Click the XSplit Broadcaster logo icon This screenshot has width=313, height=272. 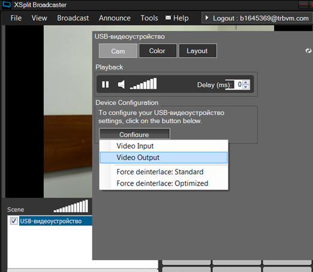[6, 4]
